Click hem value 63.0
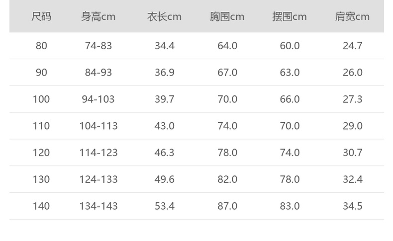Screen dimensions: 393x241 click(x=290, y=73)
